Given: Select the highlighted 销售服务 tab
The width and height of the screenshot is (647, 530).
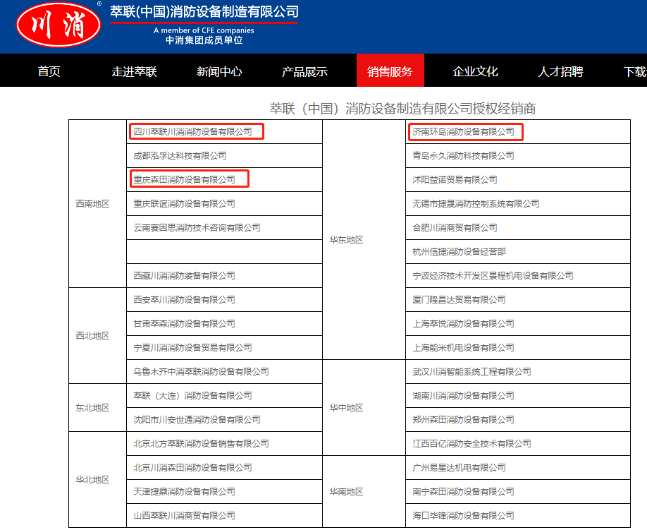Looking at the screenshot, I should (x=390, y=71).
